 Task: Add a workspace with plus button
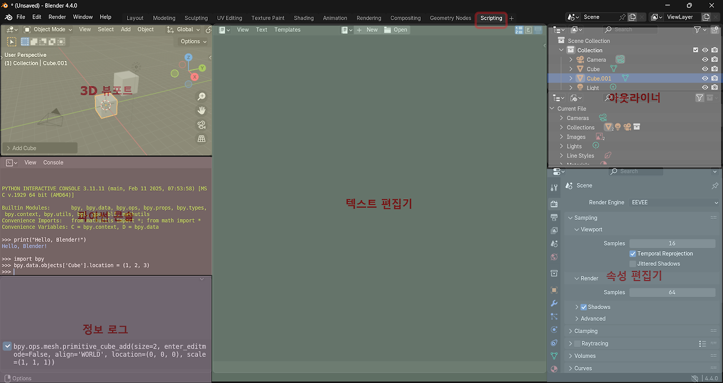(x=512, y=19)
